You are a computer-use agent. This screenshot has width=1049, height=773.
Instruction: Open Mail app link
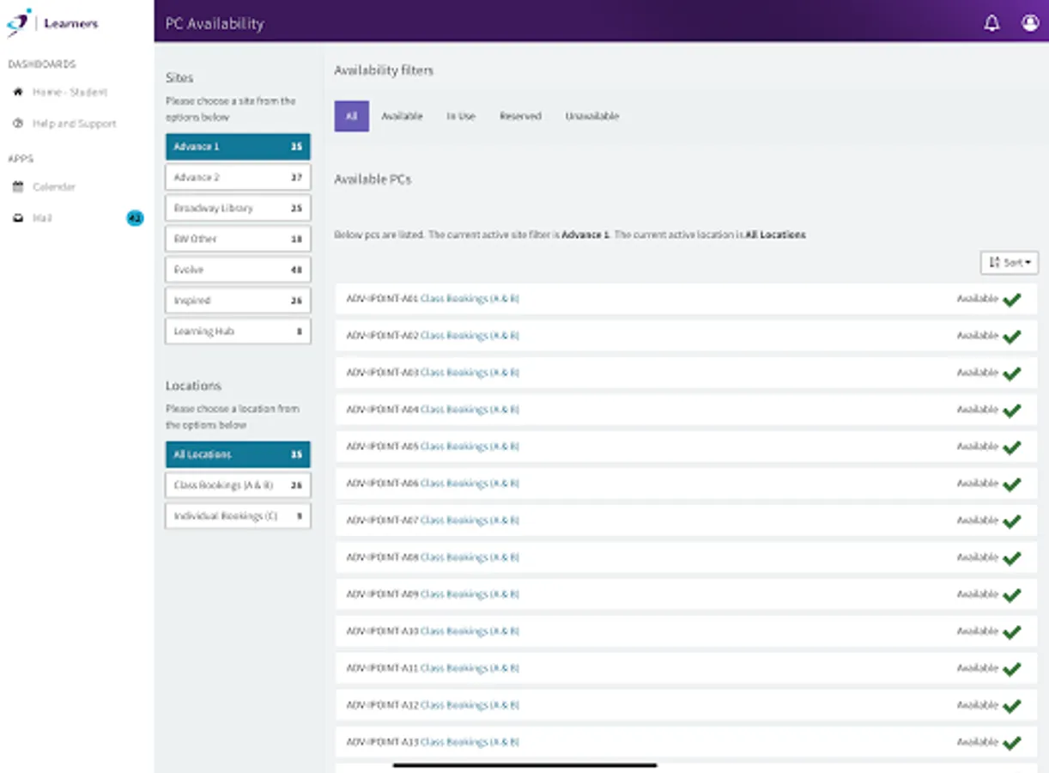(42, 218)
